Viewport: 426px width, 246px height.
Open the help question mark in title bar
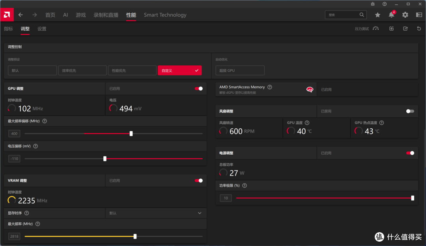pyautogui.click(x=385, y=4)
